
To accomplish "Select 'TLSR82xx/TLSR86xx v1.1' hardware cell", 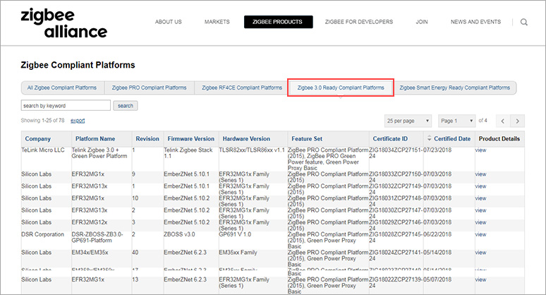I will tap(252, 150).
